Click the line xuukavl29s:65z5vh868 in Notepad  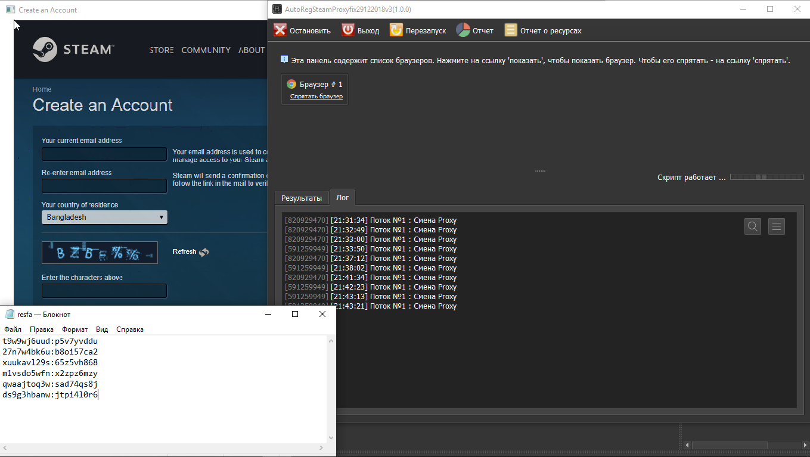[50, 362]
